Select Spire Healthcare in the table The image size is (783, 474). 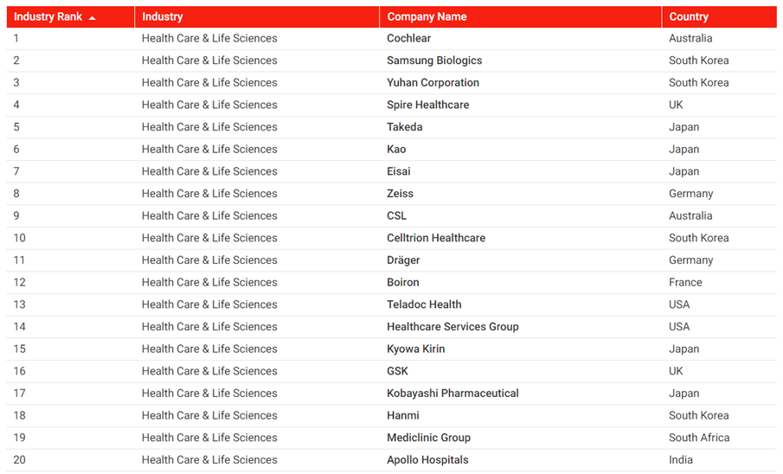pyautogui.click(x=427, y=105)
